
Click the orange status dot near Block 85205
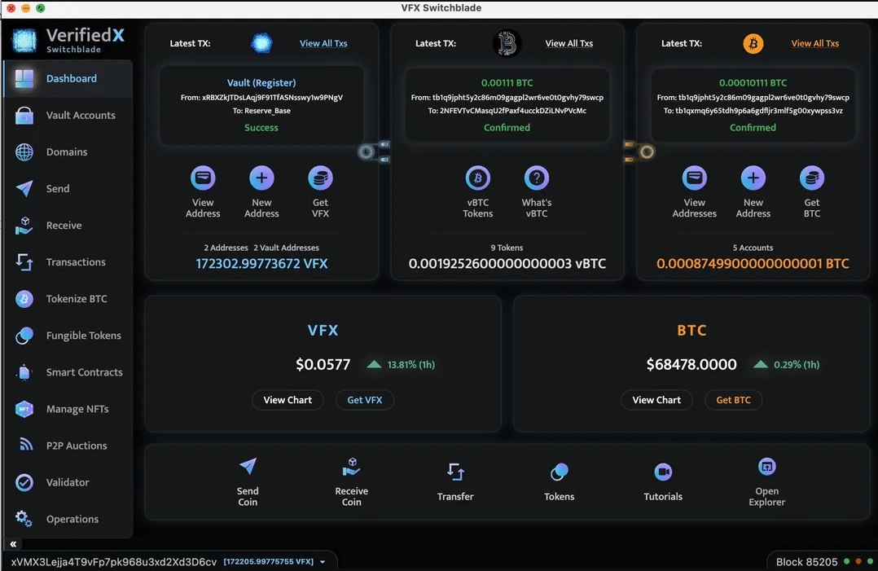pos(858,561)
